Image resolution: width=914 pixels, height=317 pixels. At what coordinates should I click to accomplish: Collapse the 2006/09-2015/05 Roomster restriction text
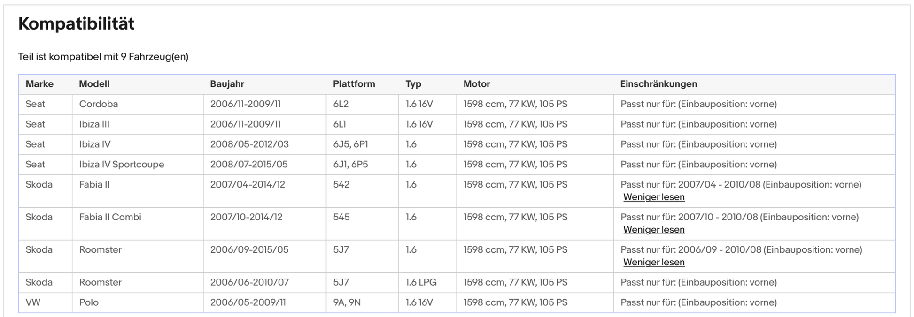tap(653, 263)
